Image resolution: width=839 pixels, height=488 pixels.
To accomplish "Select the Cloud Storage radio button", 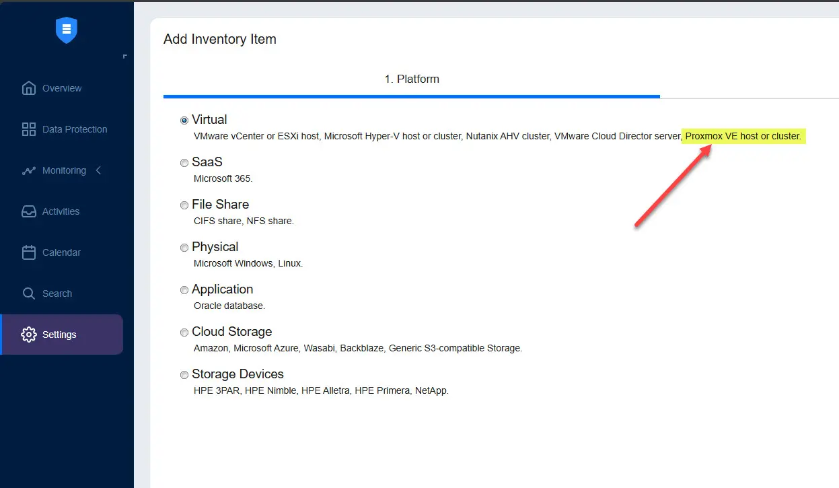I will pos(184,333).
